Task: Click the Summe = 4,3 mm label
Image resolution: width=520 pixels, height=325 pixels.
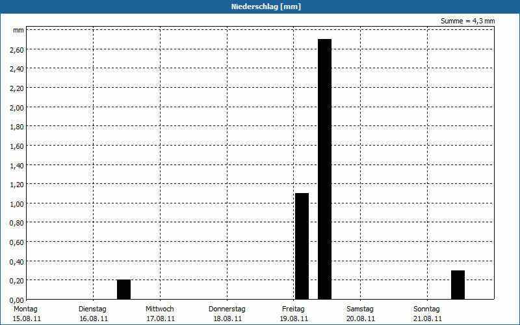Action: coord(467,21)
